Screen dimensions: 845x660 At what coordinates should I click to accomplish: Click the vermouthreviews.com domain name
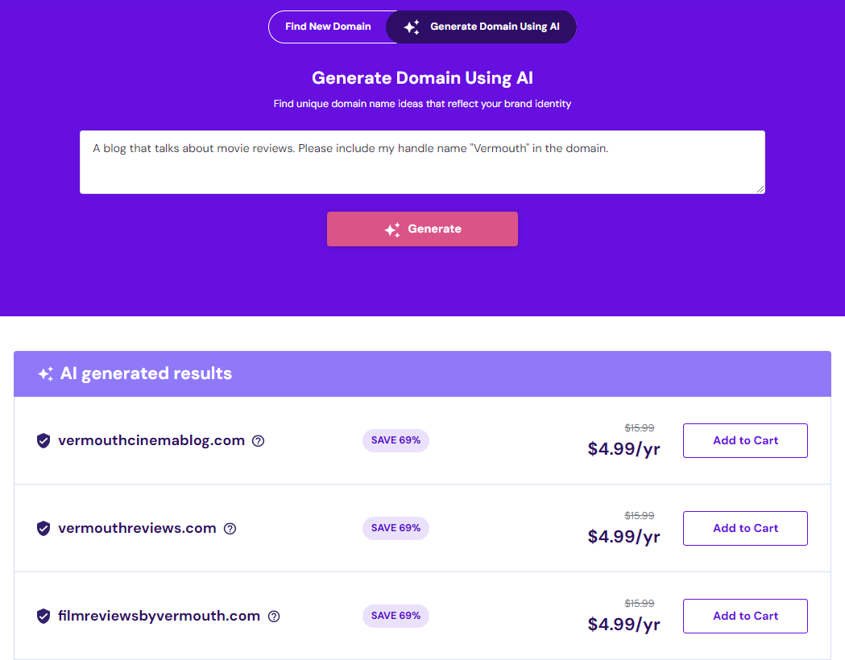click(137, 529)
